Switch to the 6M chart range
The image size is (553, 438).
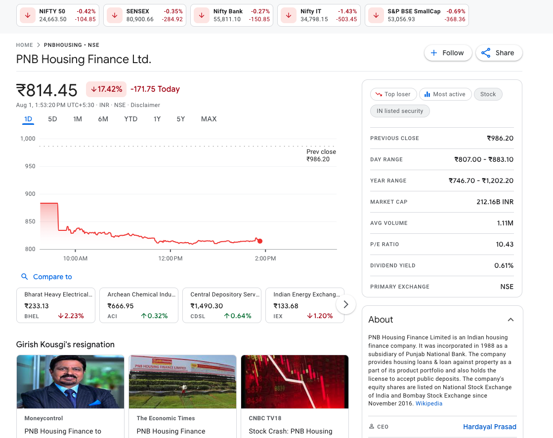click(103, 119)
